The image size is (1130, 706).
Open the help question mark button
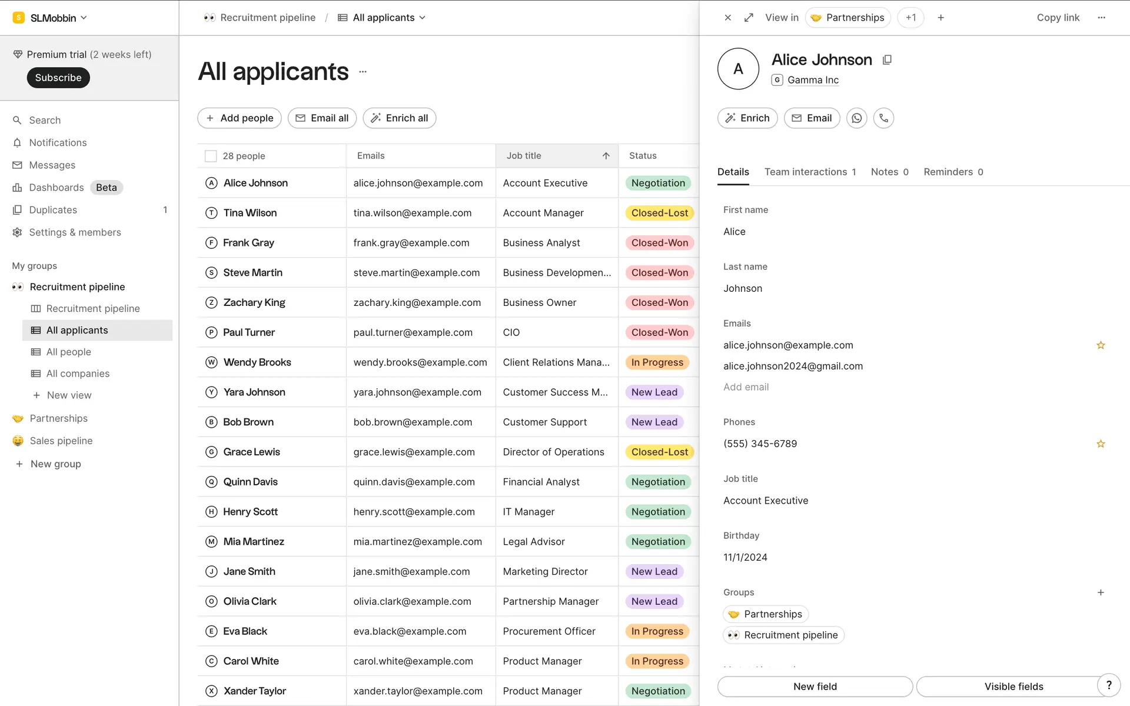(x=1109, y=685)
